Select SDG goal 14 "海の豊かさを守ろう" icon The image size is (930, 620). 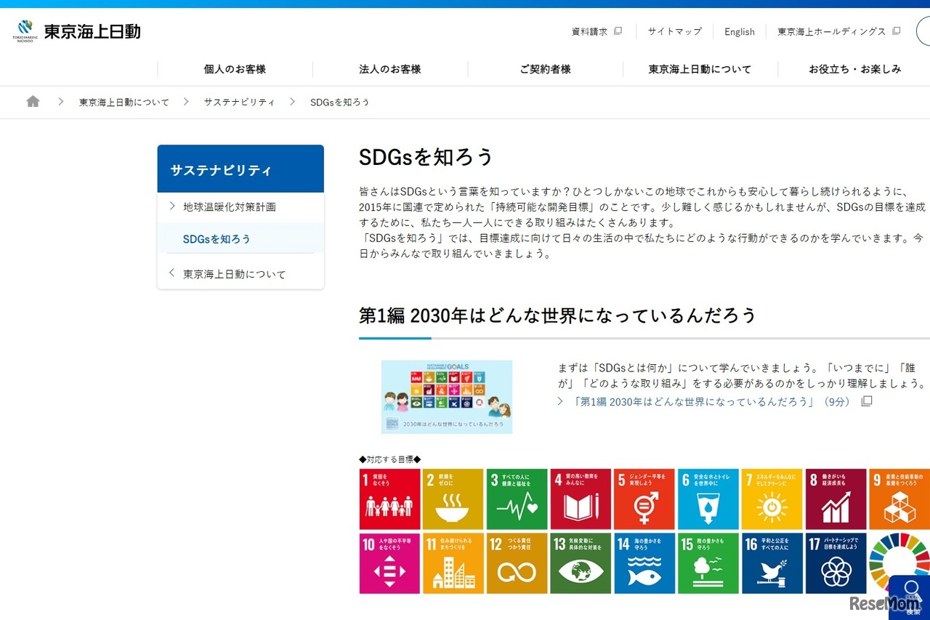pyautogui.click(x=644, y=563)
